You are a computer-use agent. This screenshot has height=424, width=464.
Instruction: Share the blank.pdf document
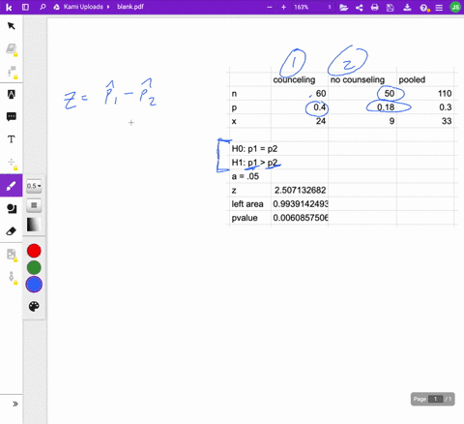tap(359, 7)
